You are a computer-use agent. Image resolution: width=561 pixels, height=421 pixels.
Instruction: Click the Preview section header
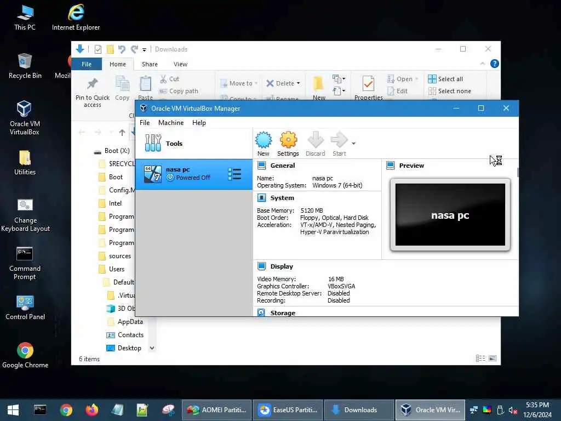click(411, 166)
